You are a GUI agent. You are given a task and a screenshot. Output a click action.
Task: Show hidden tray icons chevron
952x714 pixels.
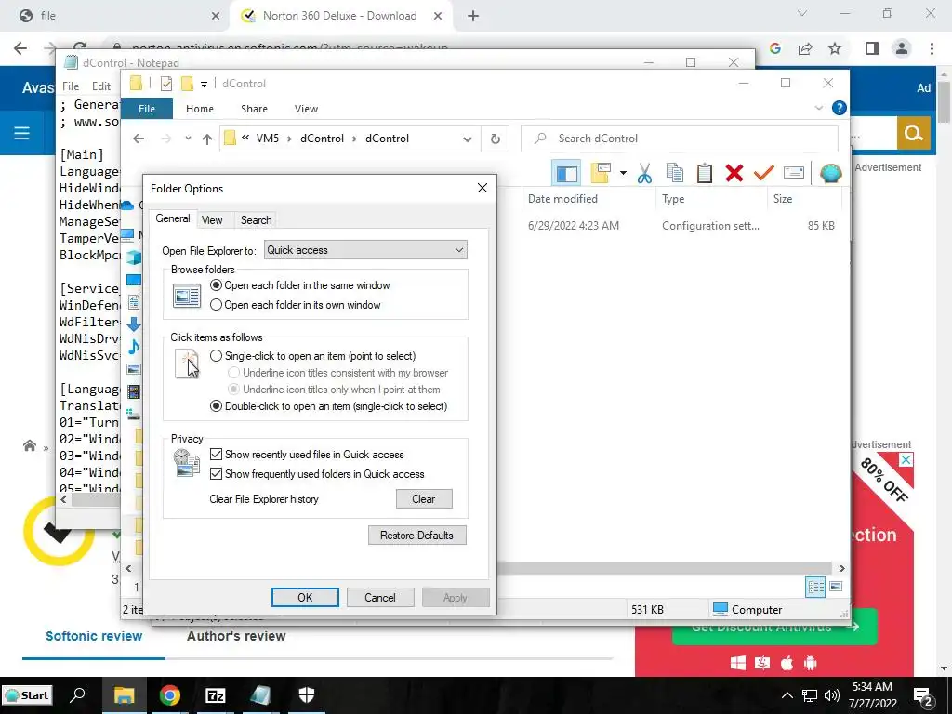[x=787, y=695]
